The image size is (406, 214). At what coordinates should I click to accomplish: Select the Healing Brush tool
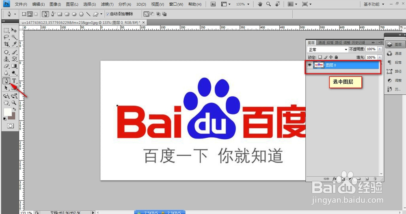(6, 52)
